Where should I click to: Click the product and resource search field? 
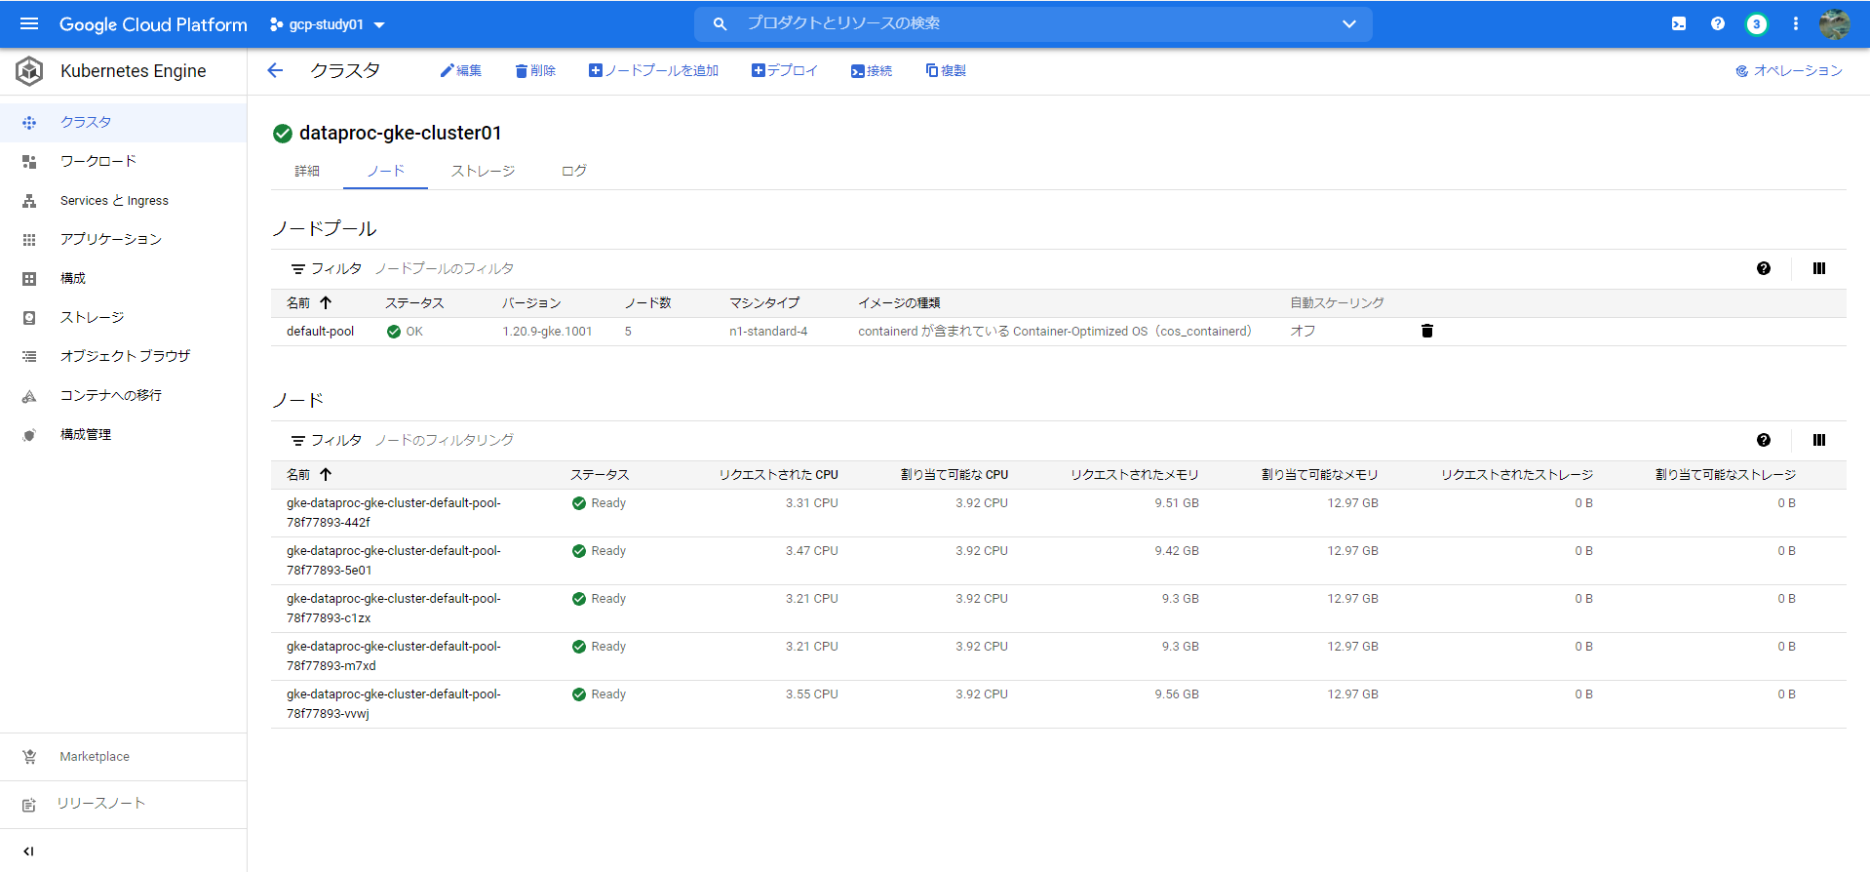click(1033, 23)
